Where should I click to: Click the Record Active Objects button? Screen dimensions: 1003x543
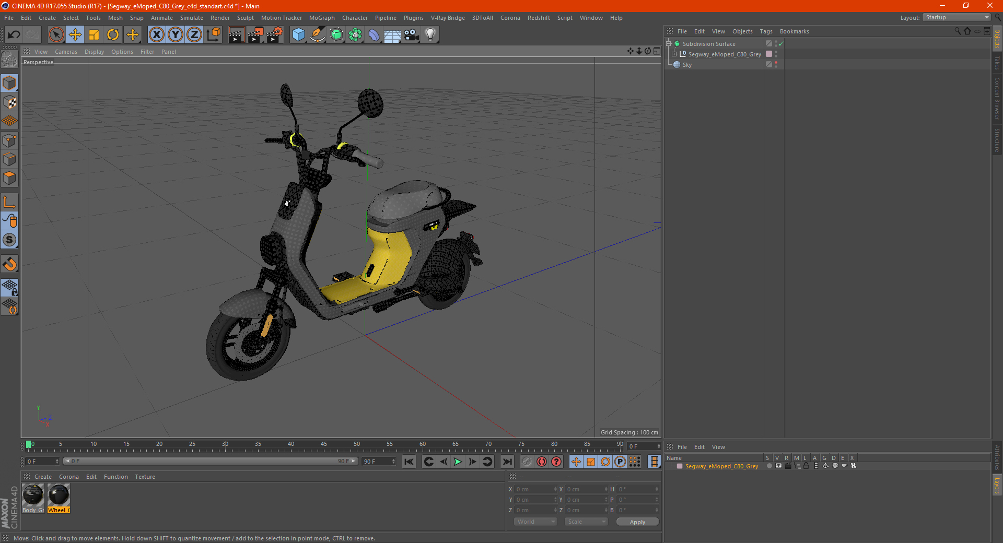click(527, 462)
